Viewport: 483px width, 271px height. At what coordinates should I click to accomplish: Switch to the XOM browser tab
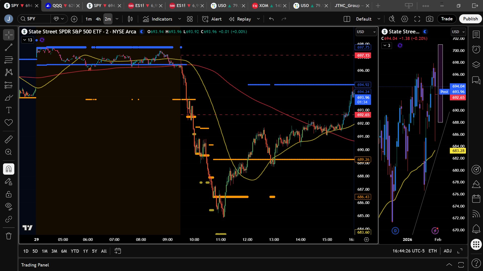pyautogui.click(x=263, y=6)
